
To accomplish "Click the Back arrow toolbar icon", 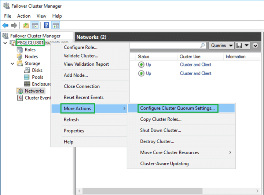I will click(5, 25).
